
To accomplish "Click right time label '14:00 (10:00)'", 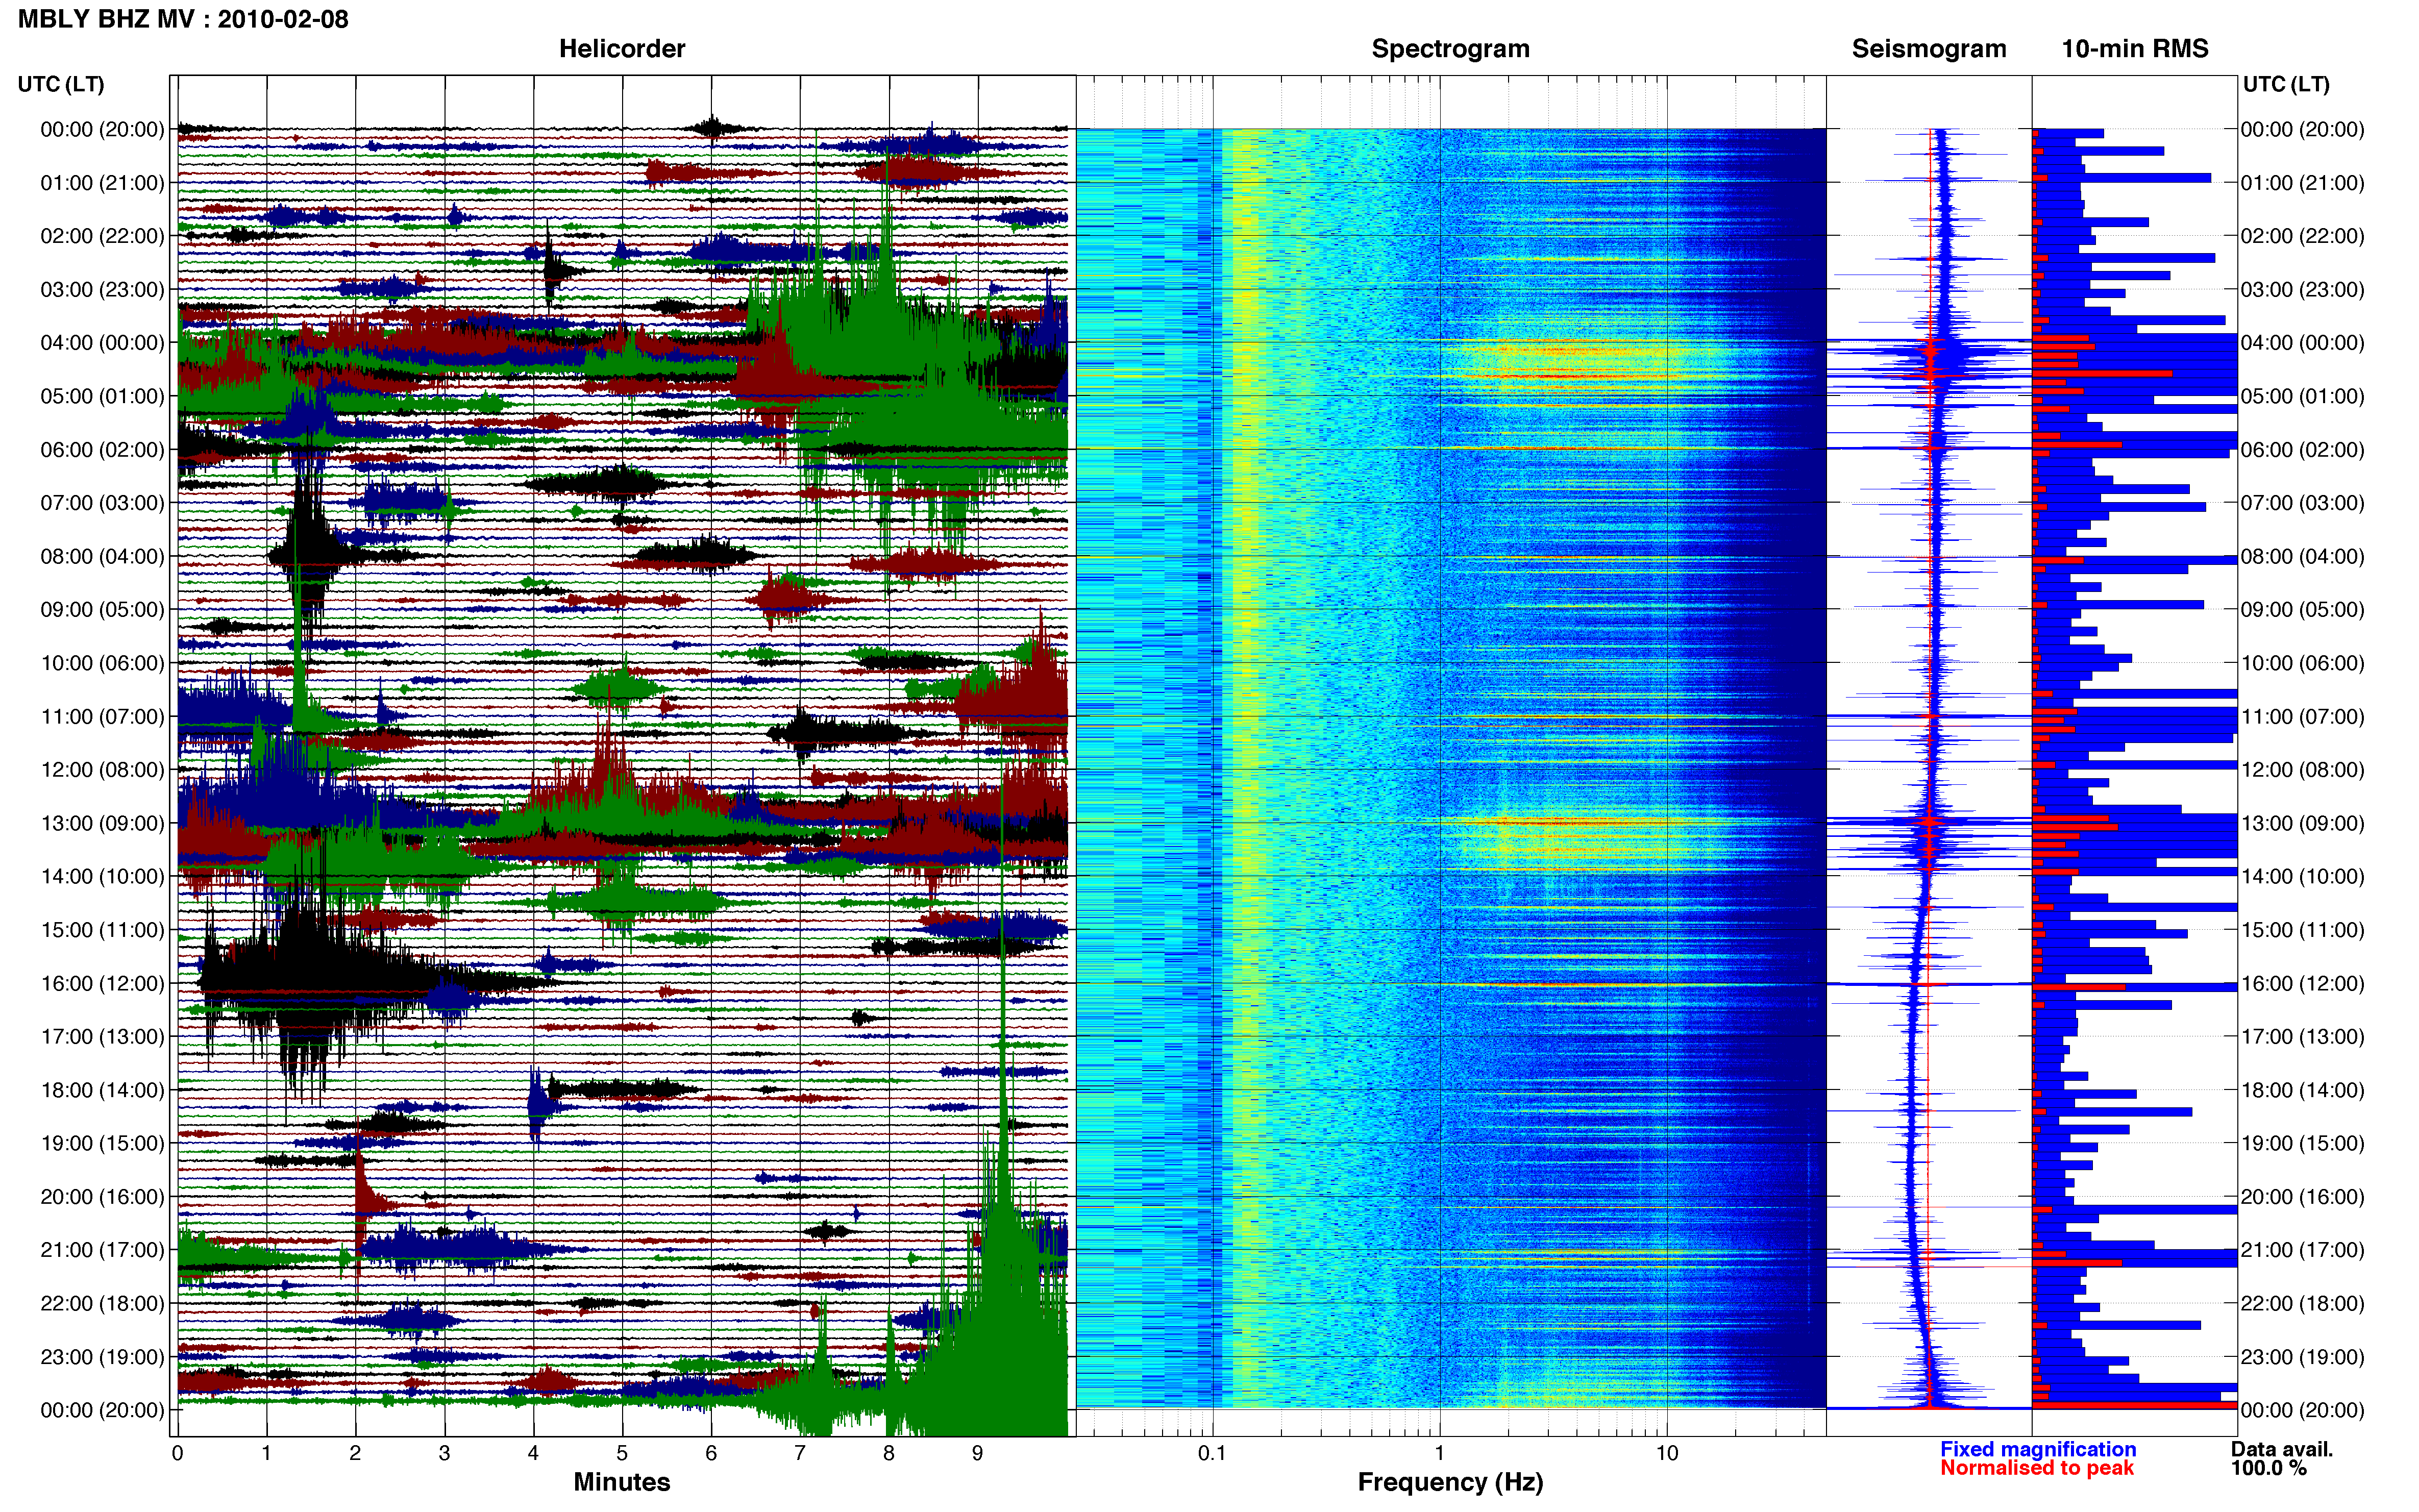I will [2303, 876].
